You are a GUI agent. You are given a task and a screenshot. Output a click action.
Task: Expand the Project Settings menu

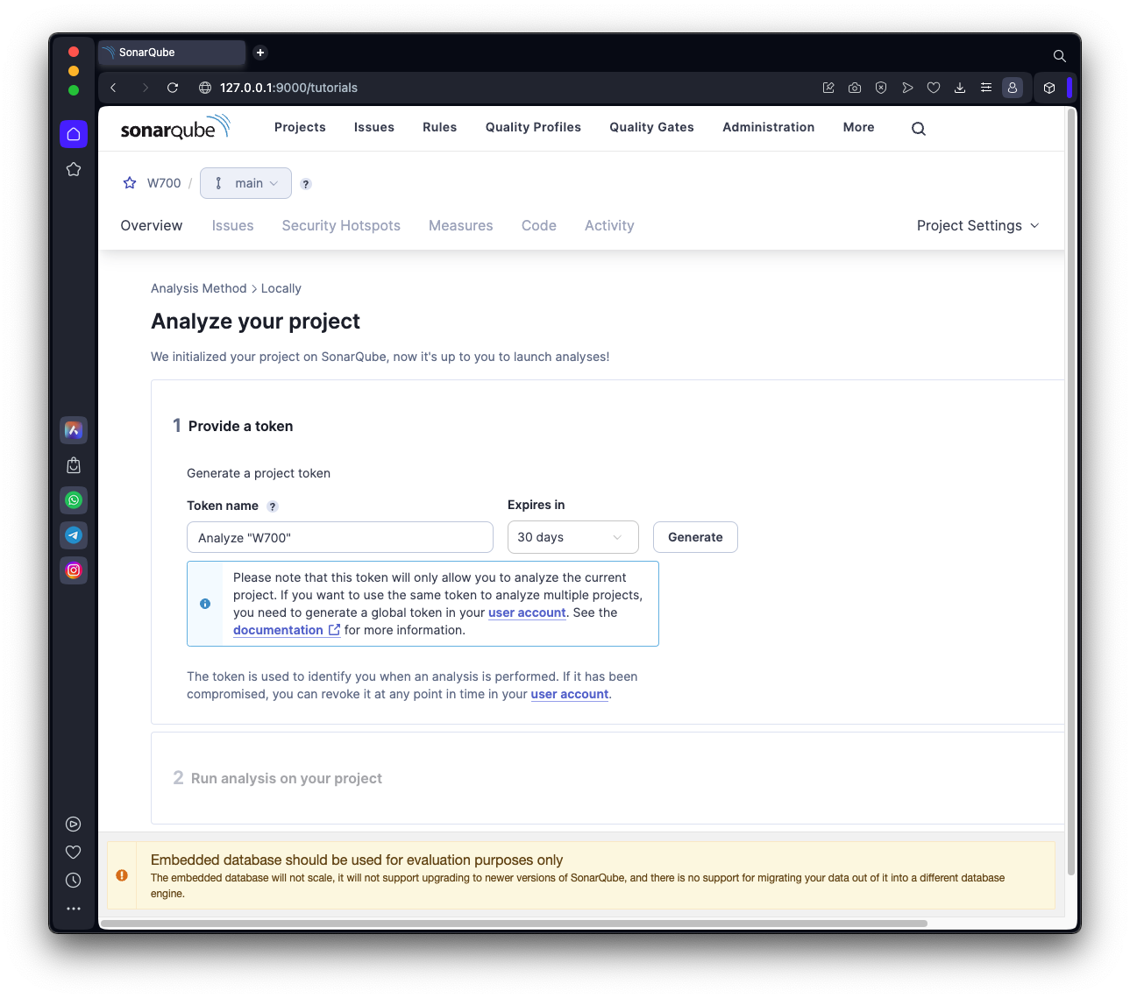pyautogui.click(x=977, y=225)
